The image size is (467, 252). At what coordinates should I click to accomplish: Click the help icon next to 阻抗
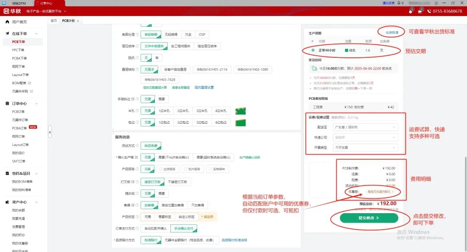138,58
